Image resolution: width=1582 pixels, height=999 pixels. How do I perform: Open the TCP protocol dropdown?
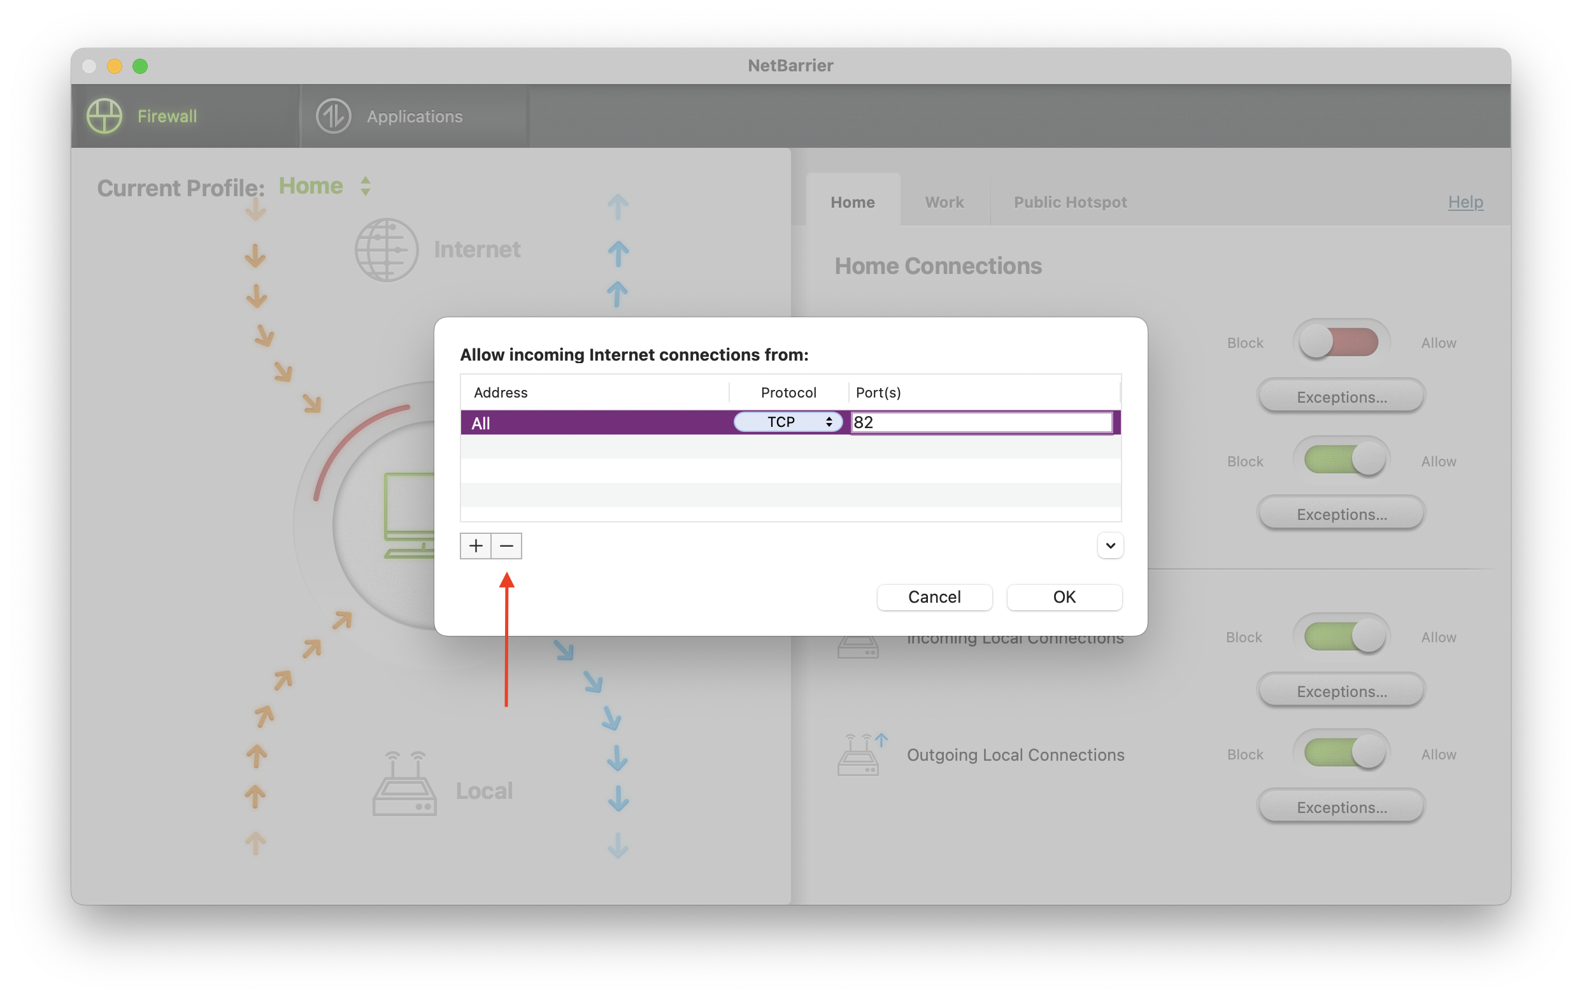point(788,422)
